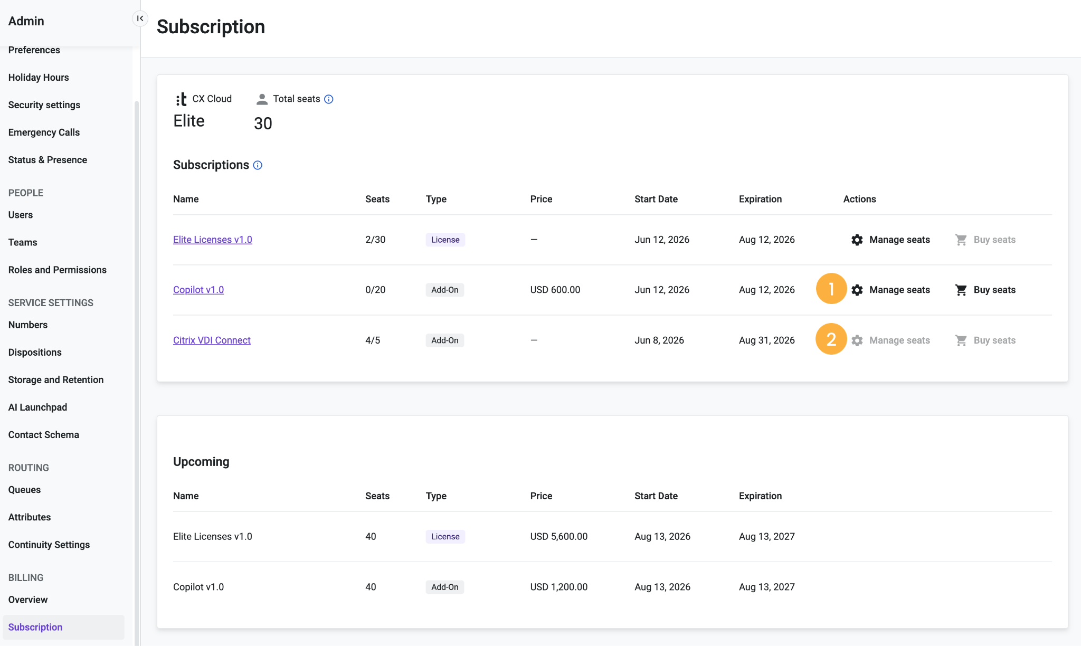Click Buy seats for Copilot v1.0
The height and width of the screenshot is (646, 1081).
994,290
